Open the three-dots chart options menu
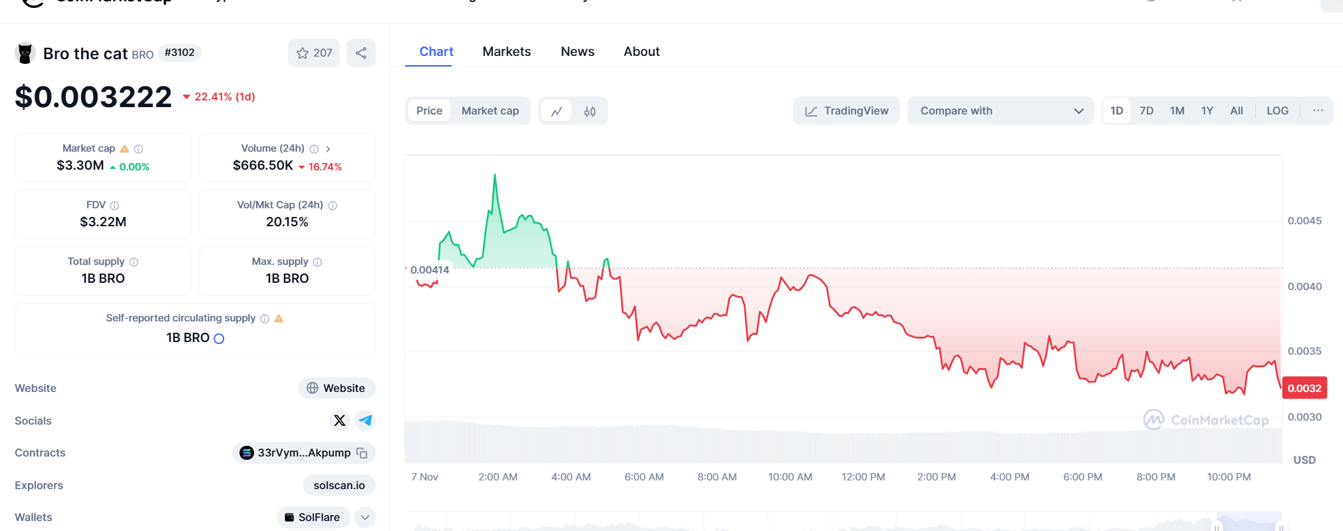 point(1318,110)
